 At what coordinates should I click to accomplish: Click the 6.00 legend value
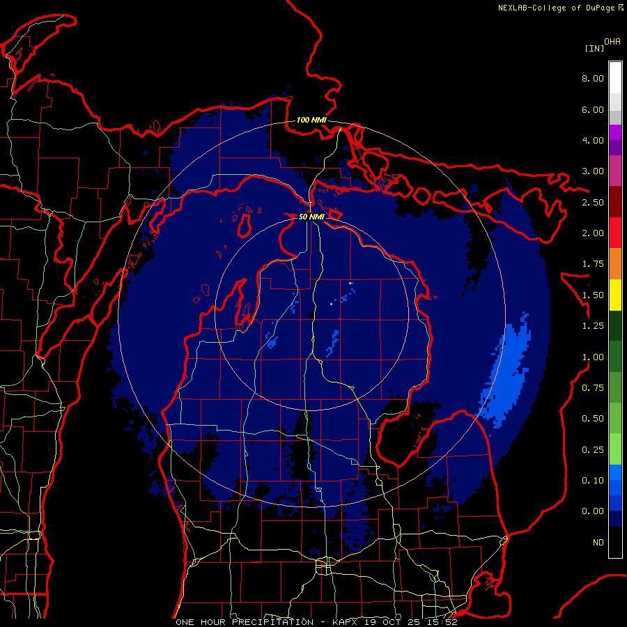point(593,109)
